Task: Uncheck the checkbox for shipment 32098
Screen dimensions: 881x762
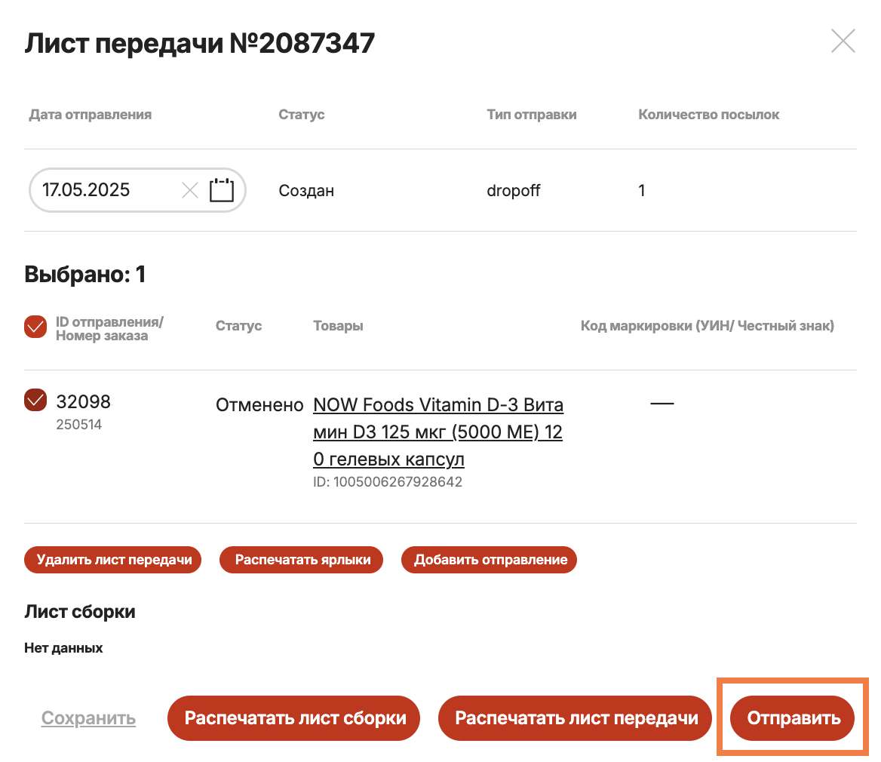Action: (x=35, y=400)
